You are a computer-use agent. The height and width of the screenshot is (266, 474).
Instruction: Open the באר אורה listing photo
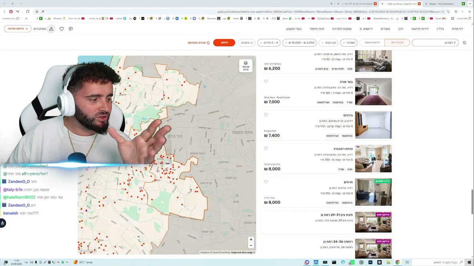tap(373, 92)
